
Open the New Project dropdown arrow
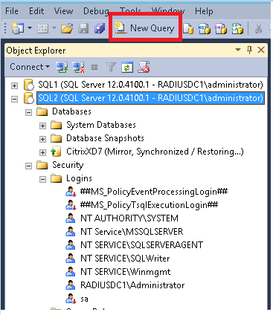tap(30, 27)
